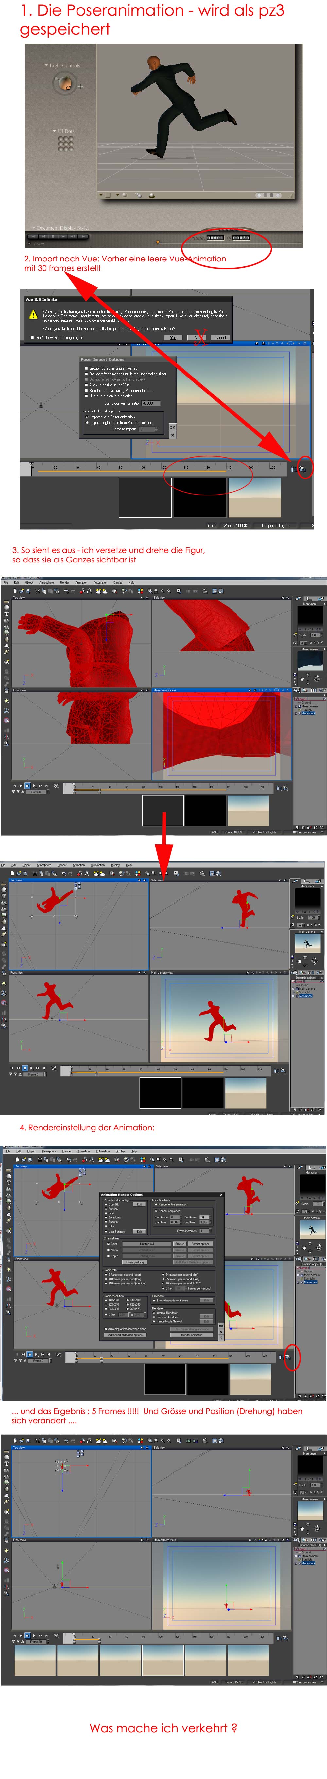The image size is (327, 1779).
Task: Click the ? help button in Animation Render Options
Action: (221, 1338)
